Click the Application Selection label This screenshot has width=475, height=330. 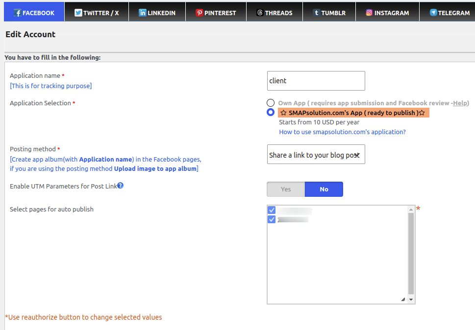click(x=40, y=103)
